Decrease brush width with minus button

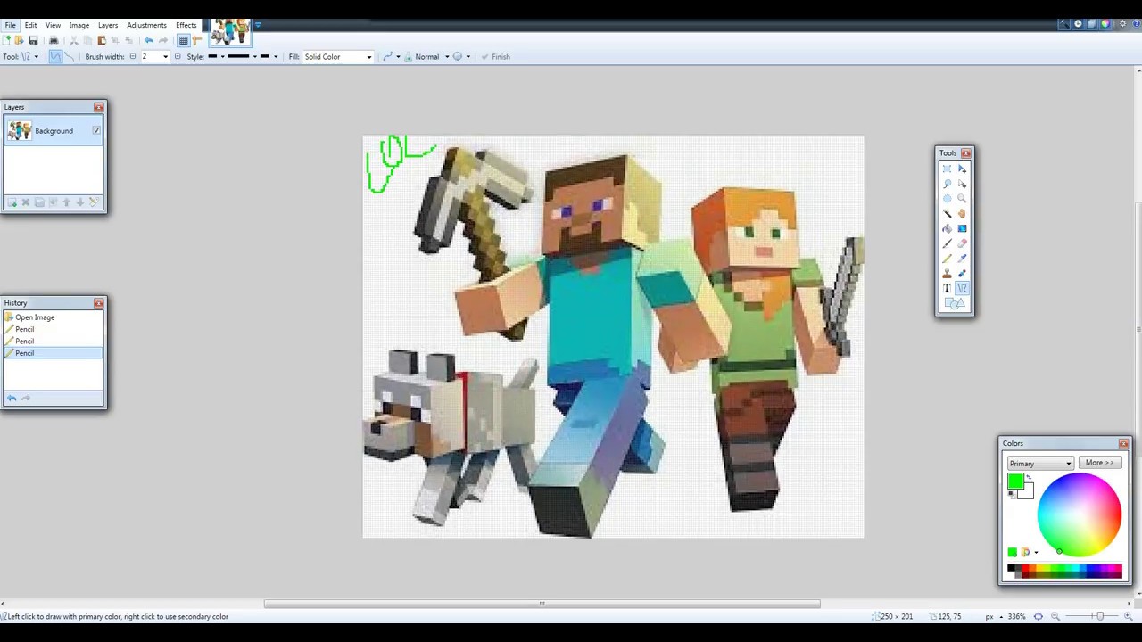(133, 56)
